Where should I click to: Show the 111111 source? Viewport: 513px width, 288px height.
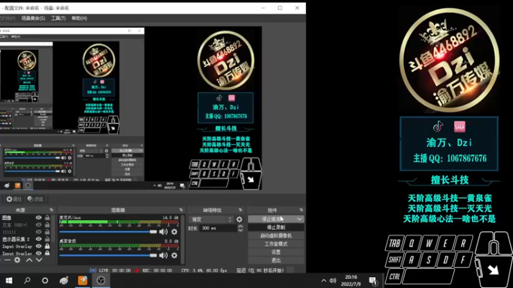click(38, 232)
